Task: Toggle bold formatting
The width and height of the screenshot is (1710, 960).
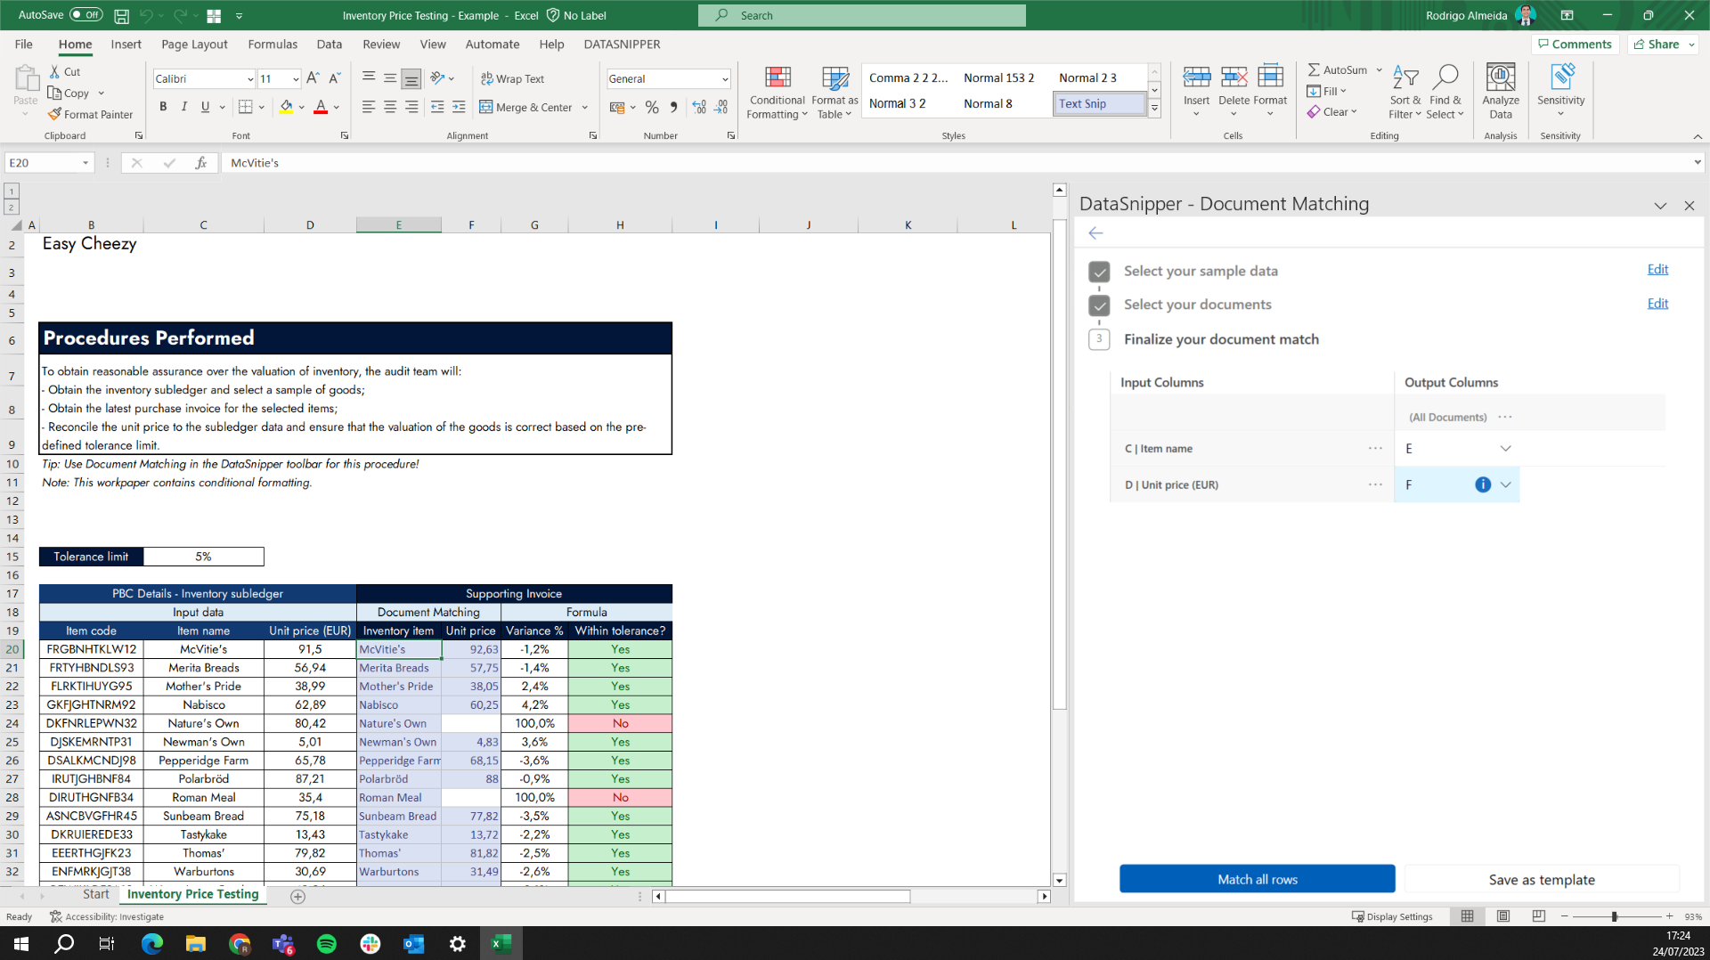Action: (163, 107)
